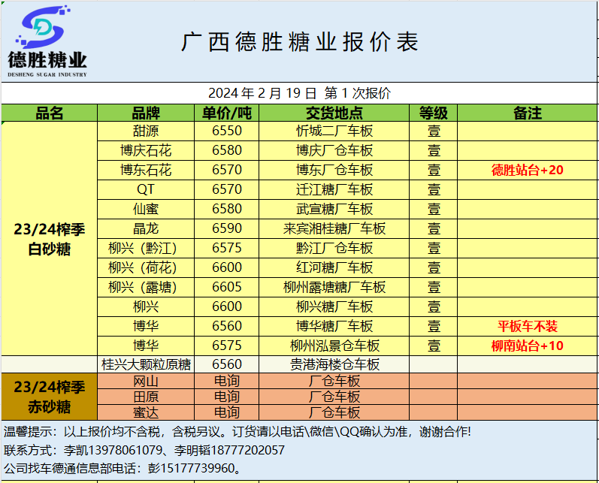Select the 等级 column header
The width and height of the screenshot is (599, 483).
point(434,113)
